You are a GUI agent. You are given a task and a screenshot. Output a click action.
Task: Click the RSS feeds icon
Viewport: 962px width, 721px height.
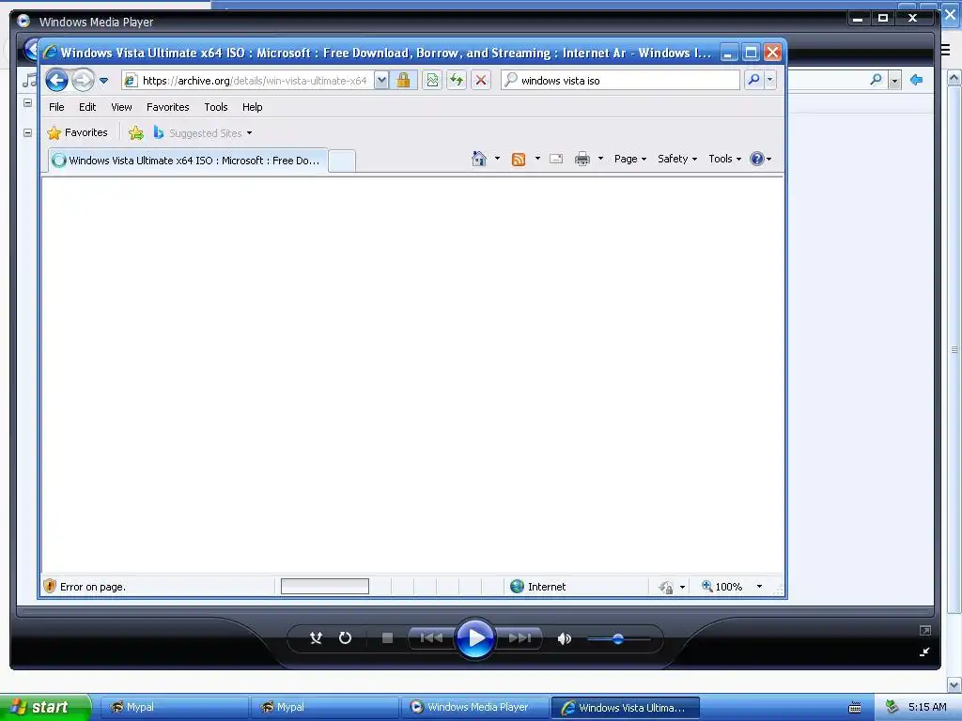tap(519, 160)
